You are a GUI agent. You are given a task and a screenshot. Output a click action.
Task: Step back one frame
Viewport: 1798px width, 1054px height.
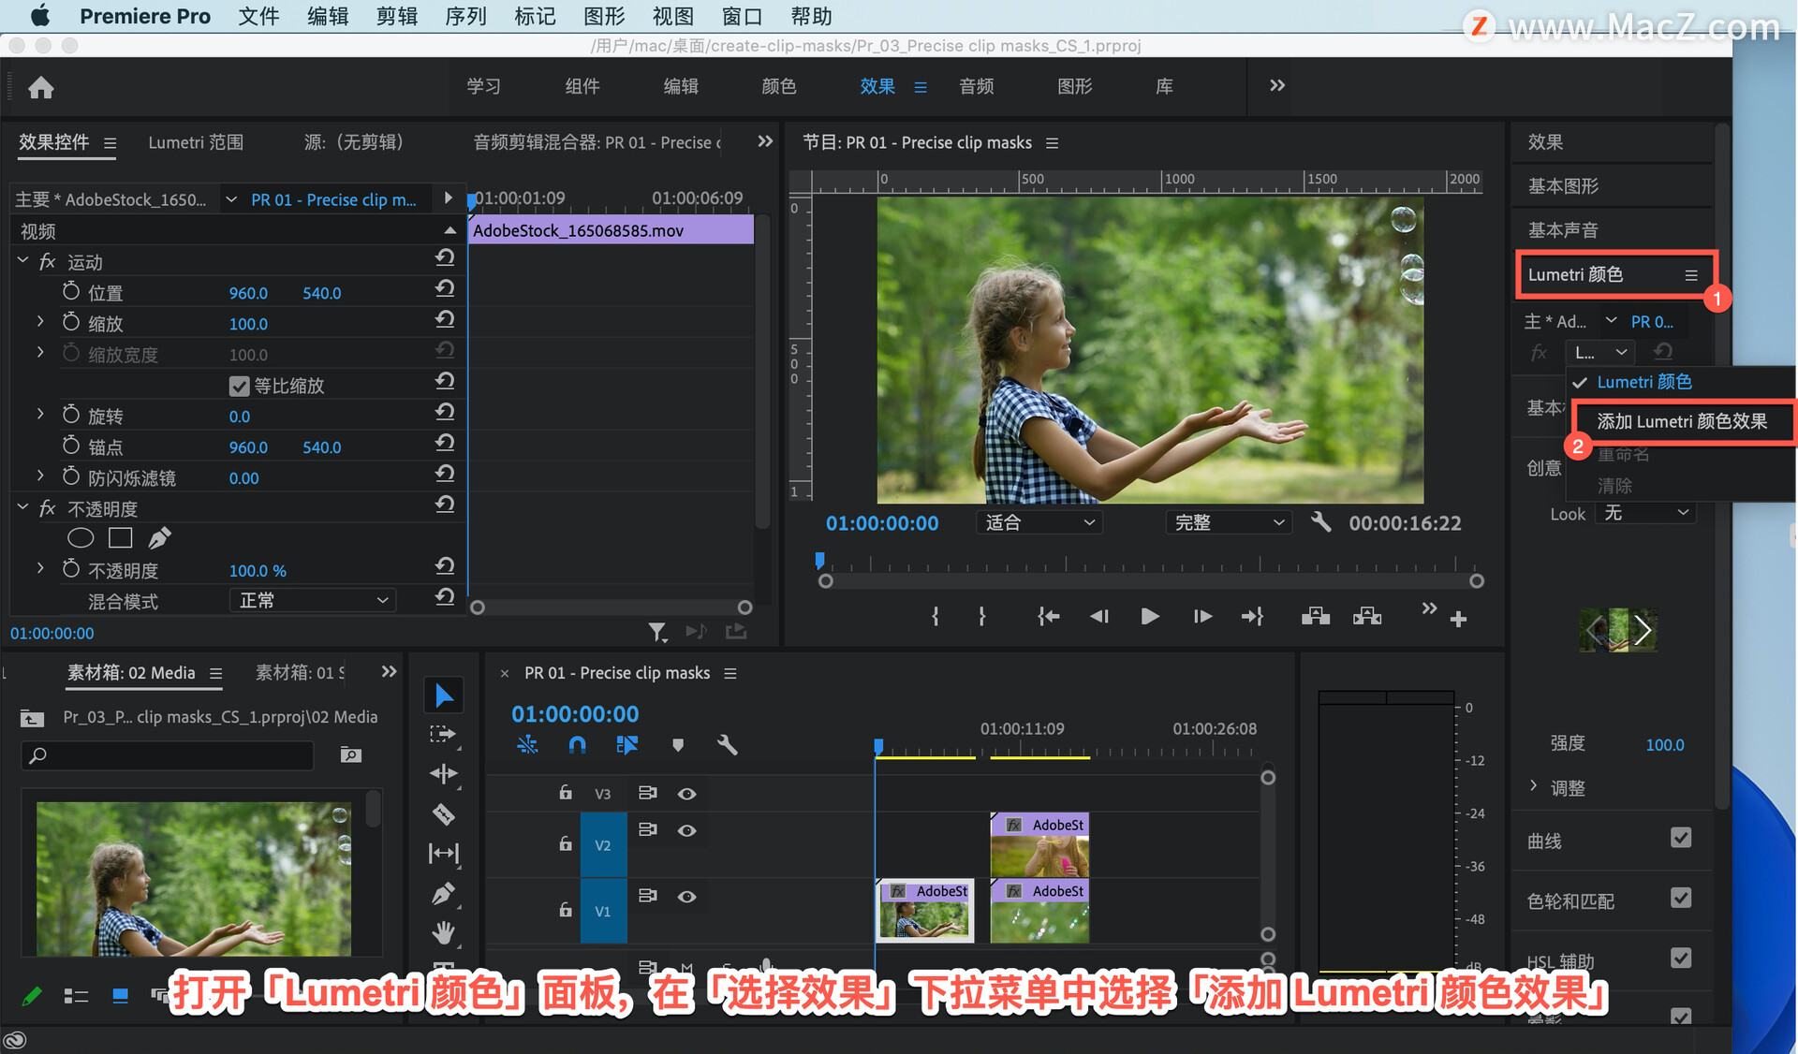tap(1099, 616)
